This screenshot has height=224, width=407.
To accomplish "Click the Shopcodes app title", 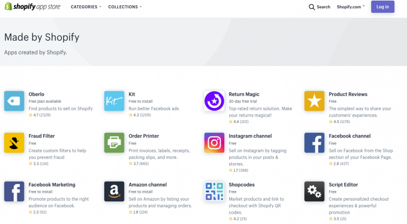I will click(242, 185).
